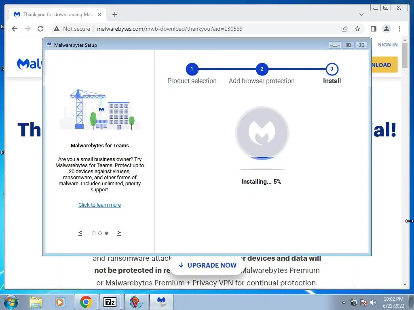Screen dimensions: 414x310
Task: Switch to Chrome in the taskbar
Action: tap(86, 302)
